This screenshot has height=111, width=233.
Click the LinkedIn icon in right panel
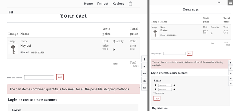[x=231, y=79]
